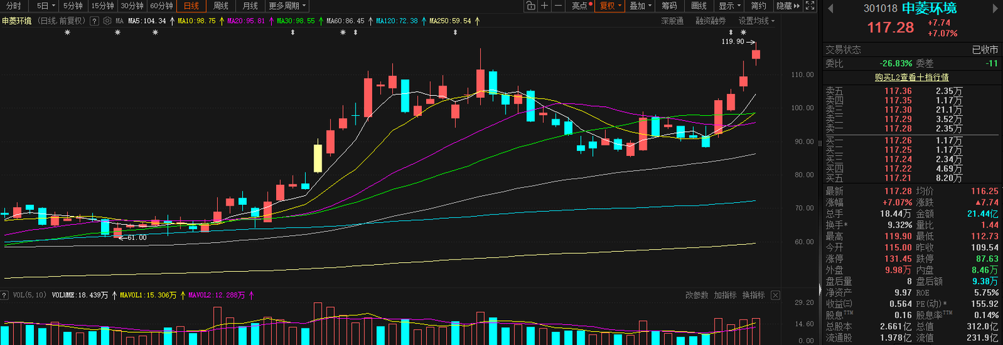Close the volume indicator panel
The image size is (1003, 345).
click(775, 295)
